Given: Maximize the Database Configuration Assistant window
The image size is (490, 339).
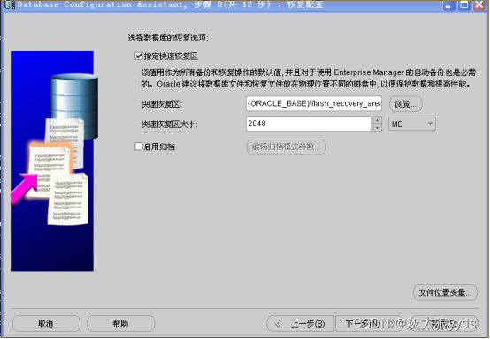Looking at the screenshot, I should point(464,5).
